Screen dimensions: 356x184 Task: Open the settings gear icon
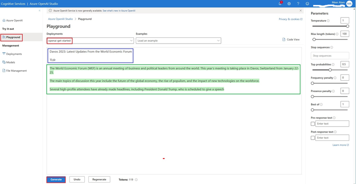click(x=289, y=4)
